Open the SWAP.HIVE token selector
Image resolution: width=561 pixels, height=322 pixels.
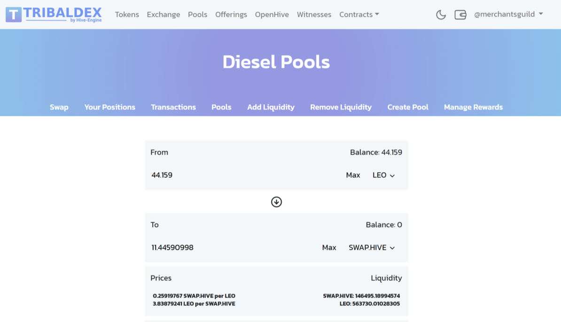click(371, 247)
